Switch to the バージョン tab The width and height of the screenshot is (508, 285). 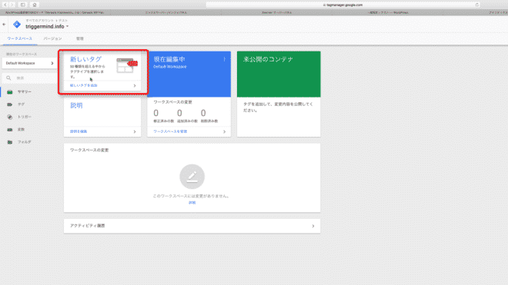click(x=52, y=38)
